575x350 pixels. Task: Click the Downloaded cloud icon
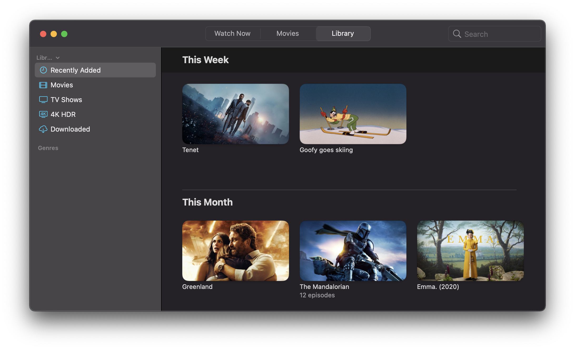(x=43, y=129)
